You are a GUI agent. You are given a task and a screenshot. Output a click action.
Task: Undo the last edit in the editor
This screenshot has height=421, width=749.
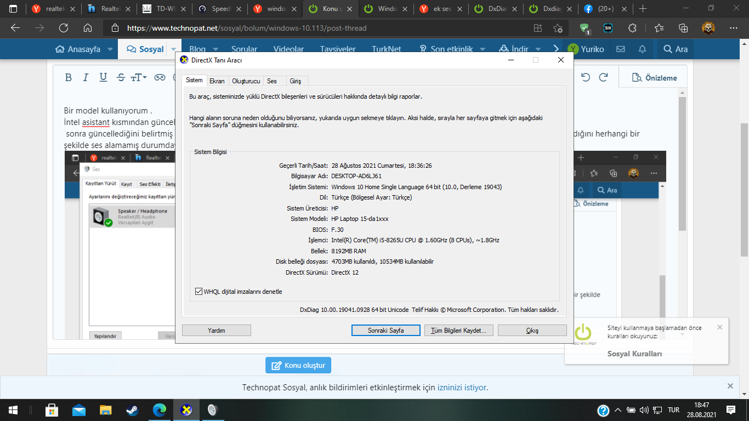pos(586,78)
